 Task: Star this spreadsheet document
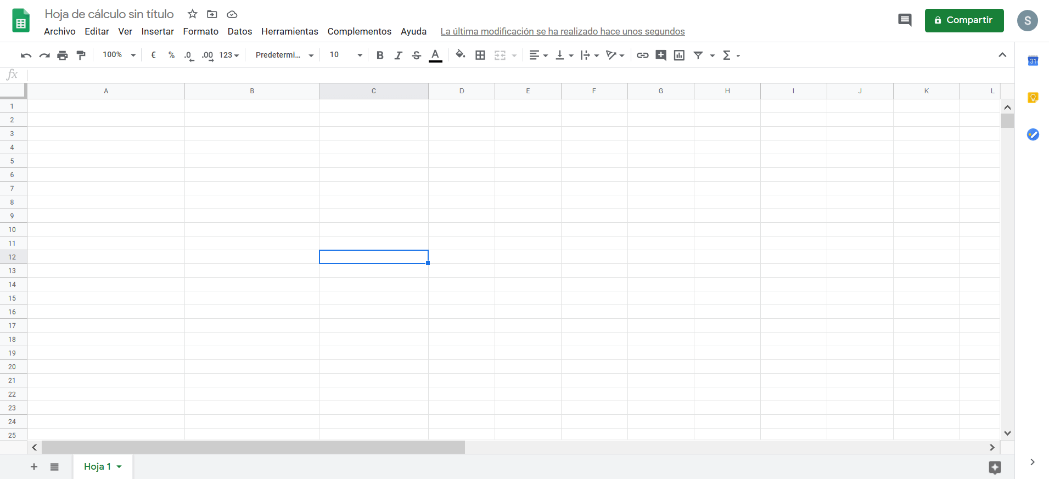click(193, 14)
